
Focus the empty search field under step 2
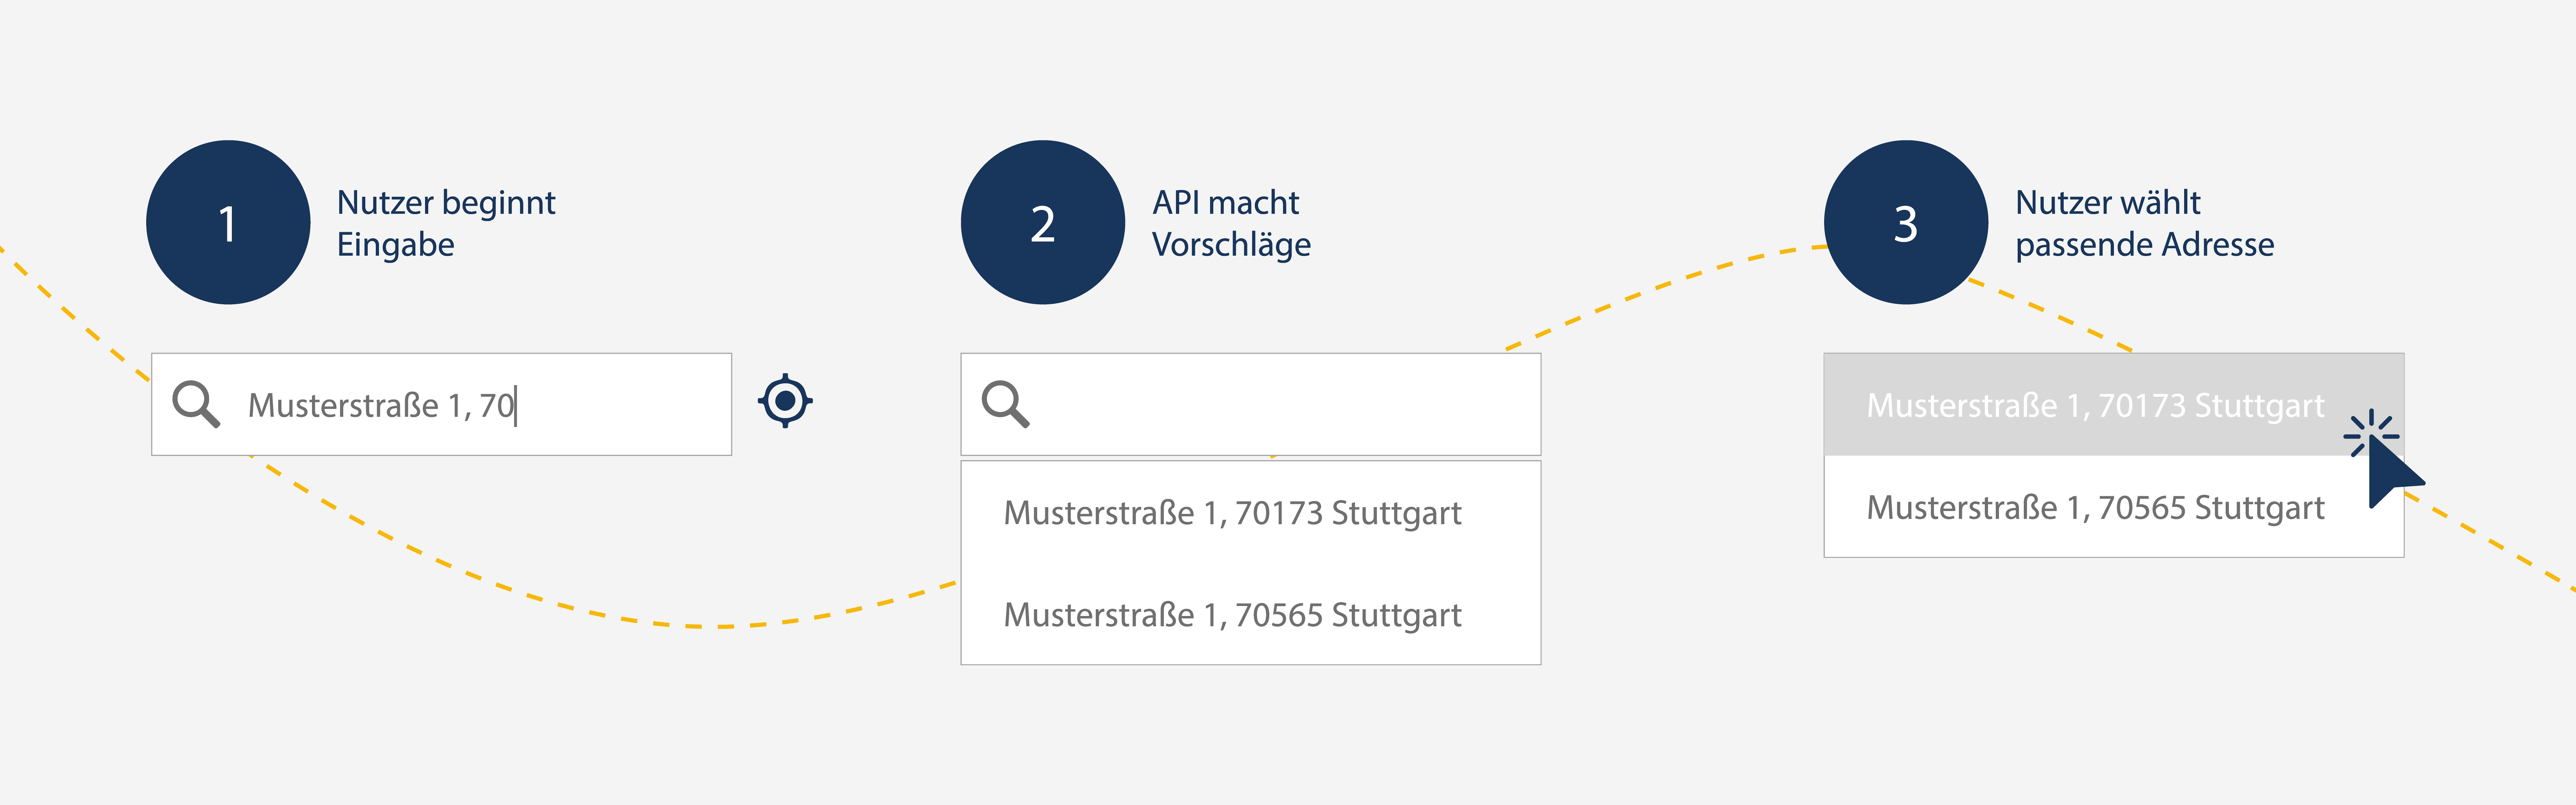pos(1250,404)
